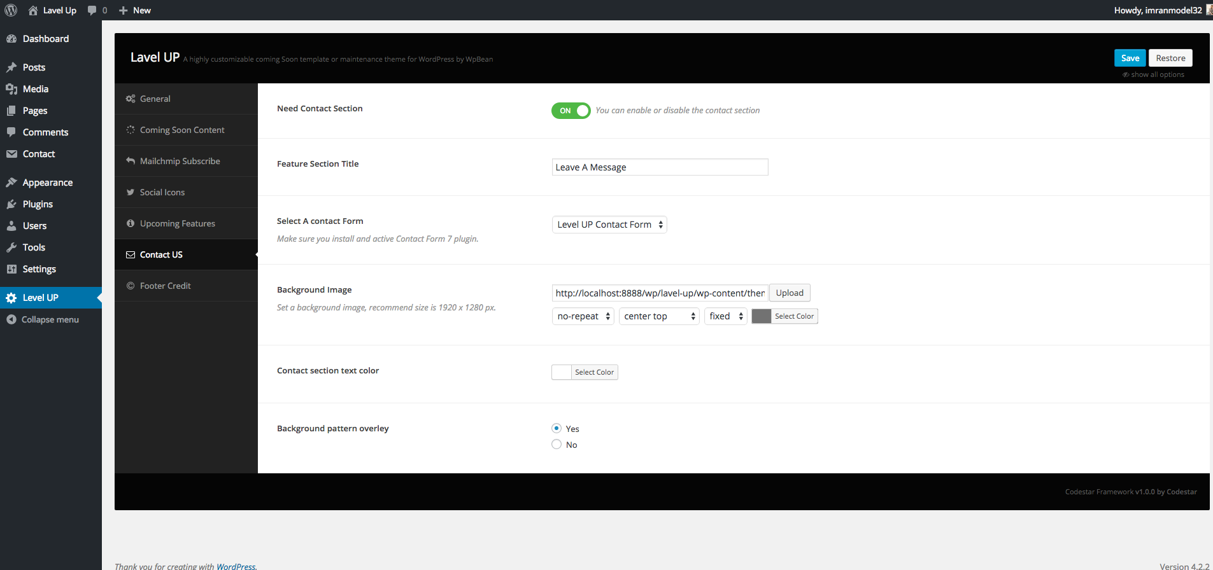This screenshot has width=1213, height=570.
Task: Click the Social Icons twitter bird icon
Action: click(131, 192)
